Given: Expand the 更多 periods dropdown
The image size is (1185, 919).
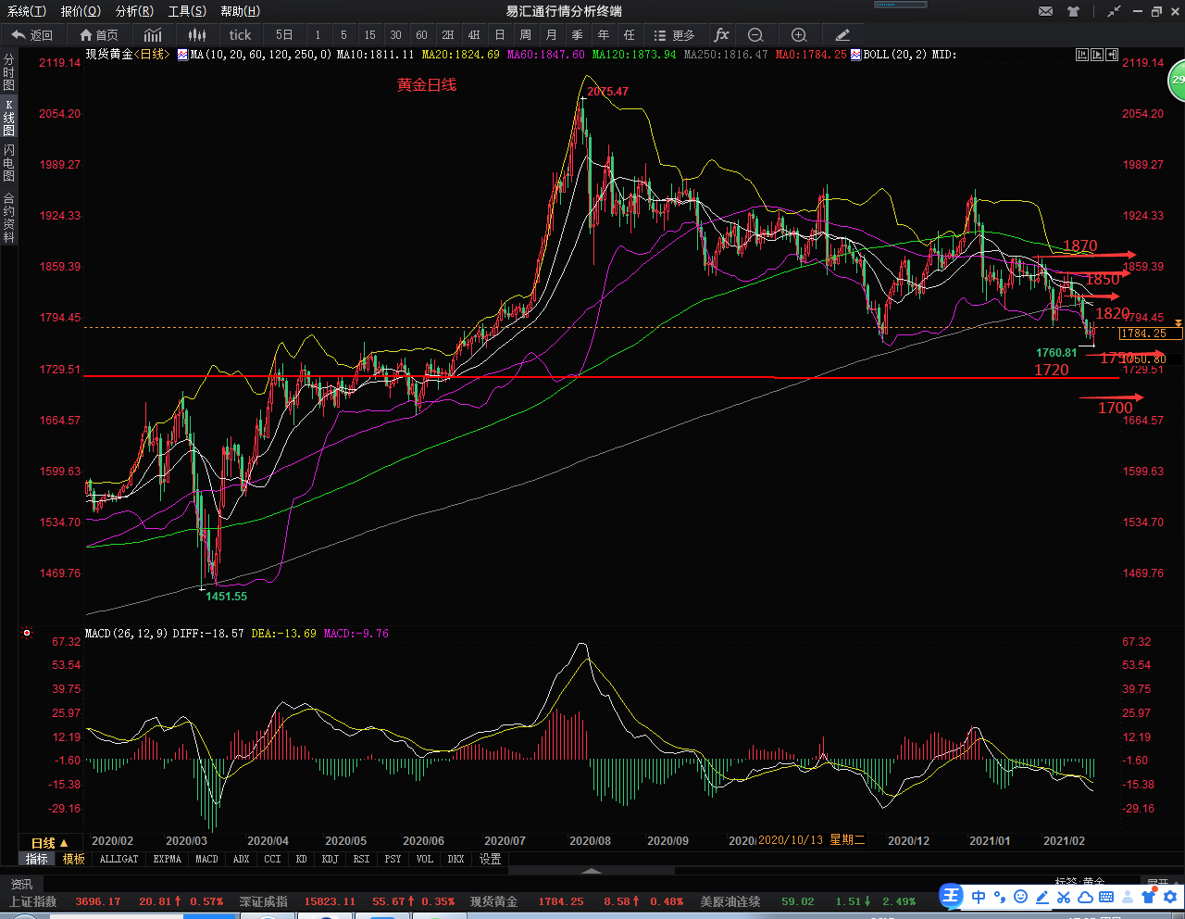Looking at the screenshot, I should tap(674, 35).
